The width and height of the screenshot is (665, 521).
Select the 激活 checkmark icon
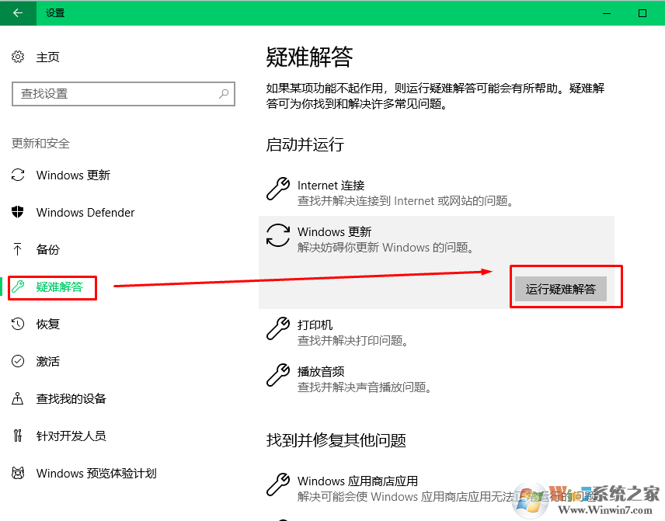18,361
